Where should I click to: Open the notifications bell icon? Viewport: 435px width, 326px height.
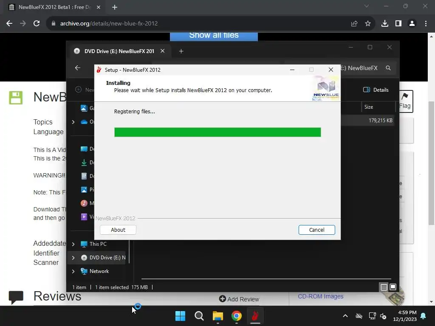pos(424,316)
